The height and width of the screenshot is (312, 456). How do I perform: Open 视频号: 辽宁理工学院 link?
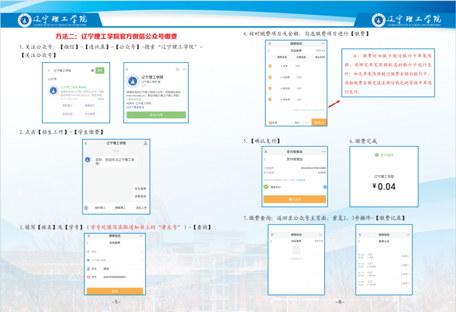pos(139,103)
